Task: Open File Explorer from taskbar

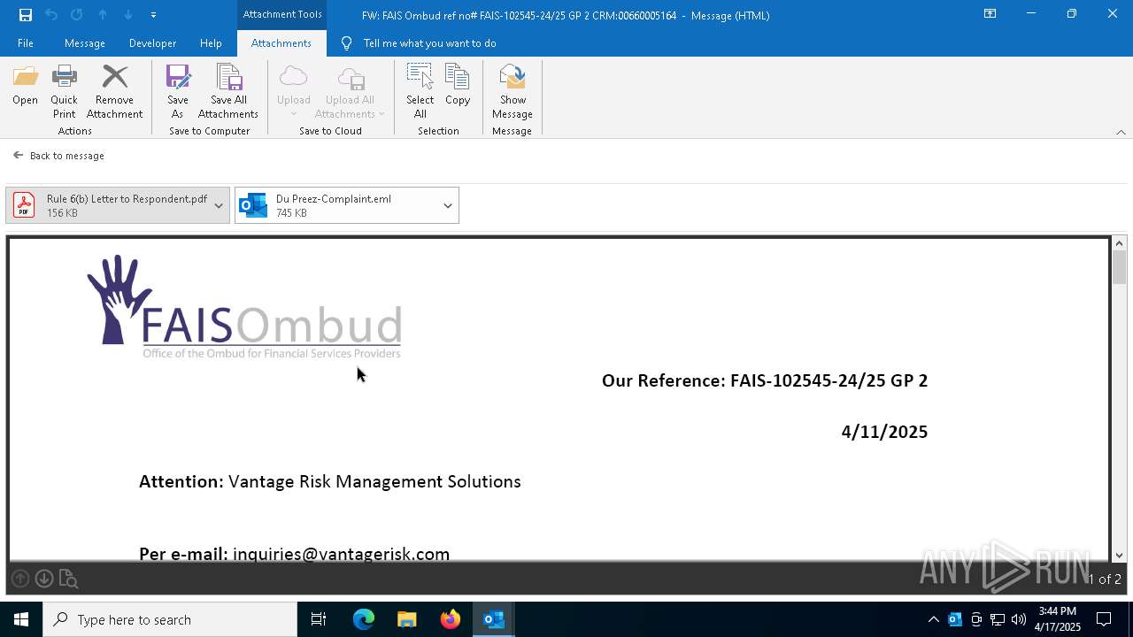Action: pos(406,619)
